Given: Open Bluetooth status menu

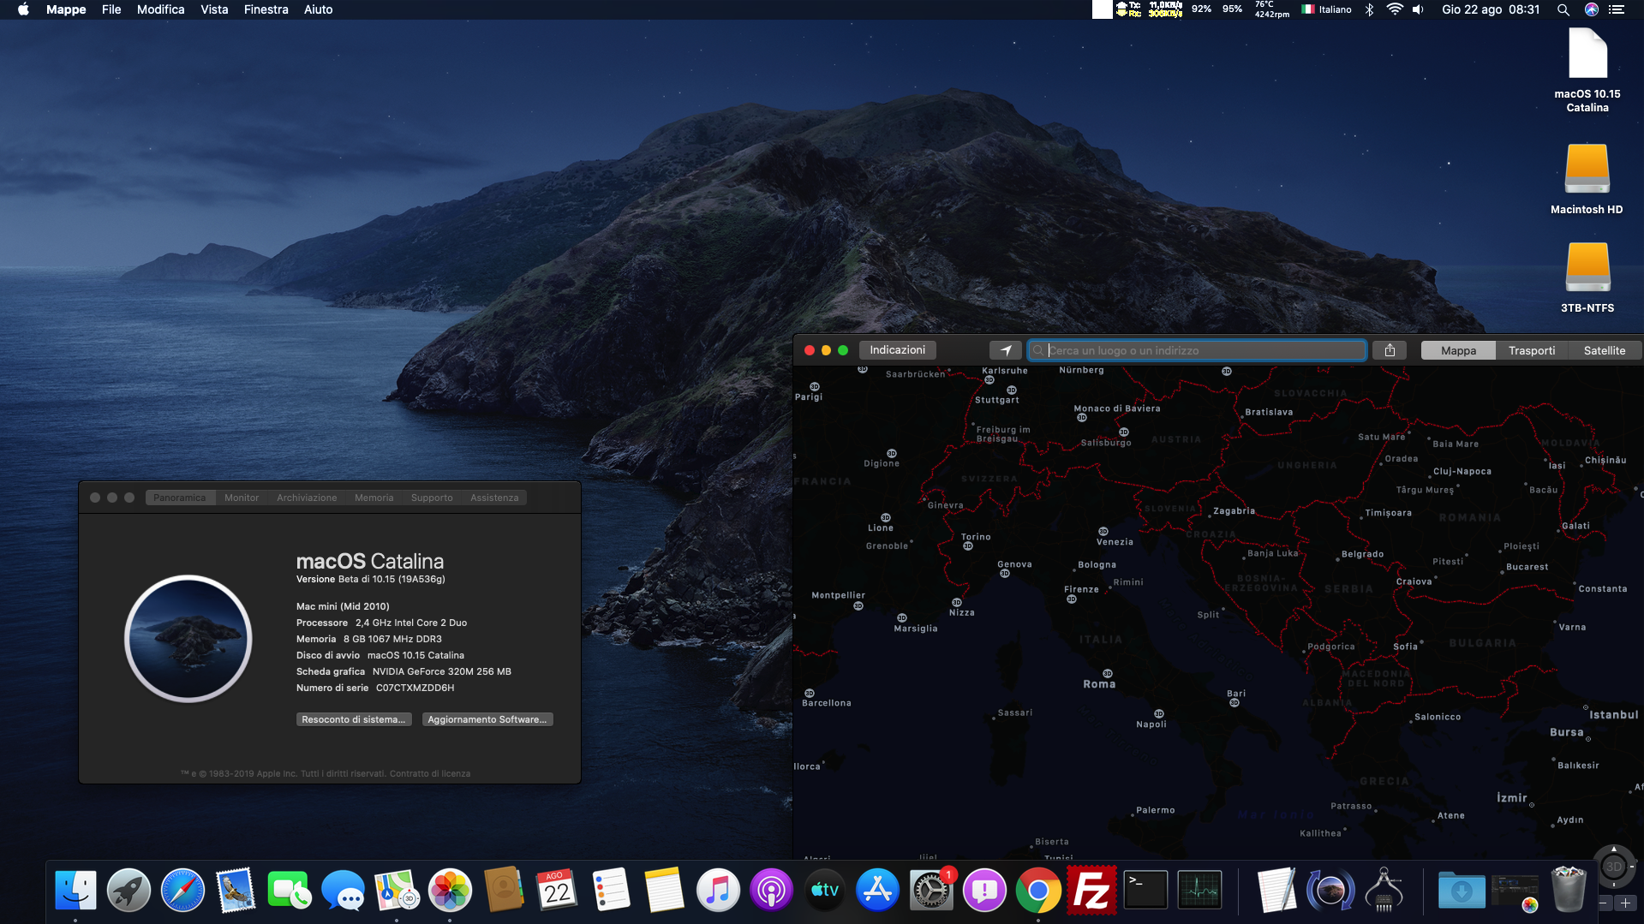Looking at the screenshot, I should [1369, 9].
